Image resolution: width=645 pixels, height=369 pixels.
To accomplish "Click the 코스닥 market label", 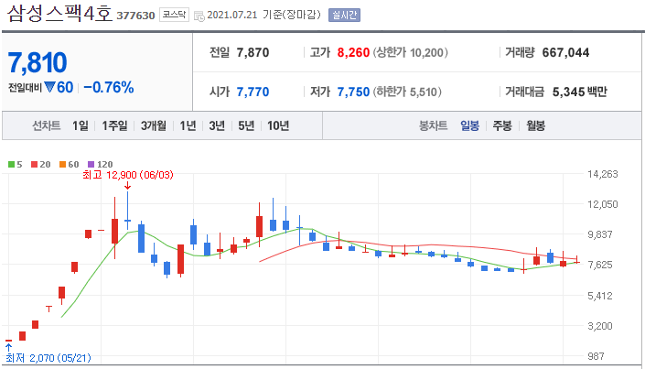I will 174,16.
